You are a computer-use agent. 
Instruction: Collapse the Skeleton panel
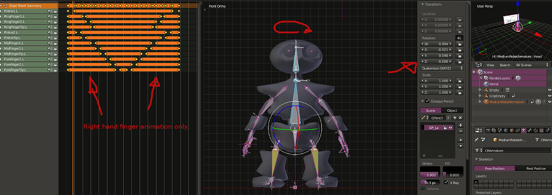(477, 159)
